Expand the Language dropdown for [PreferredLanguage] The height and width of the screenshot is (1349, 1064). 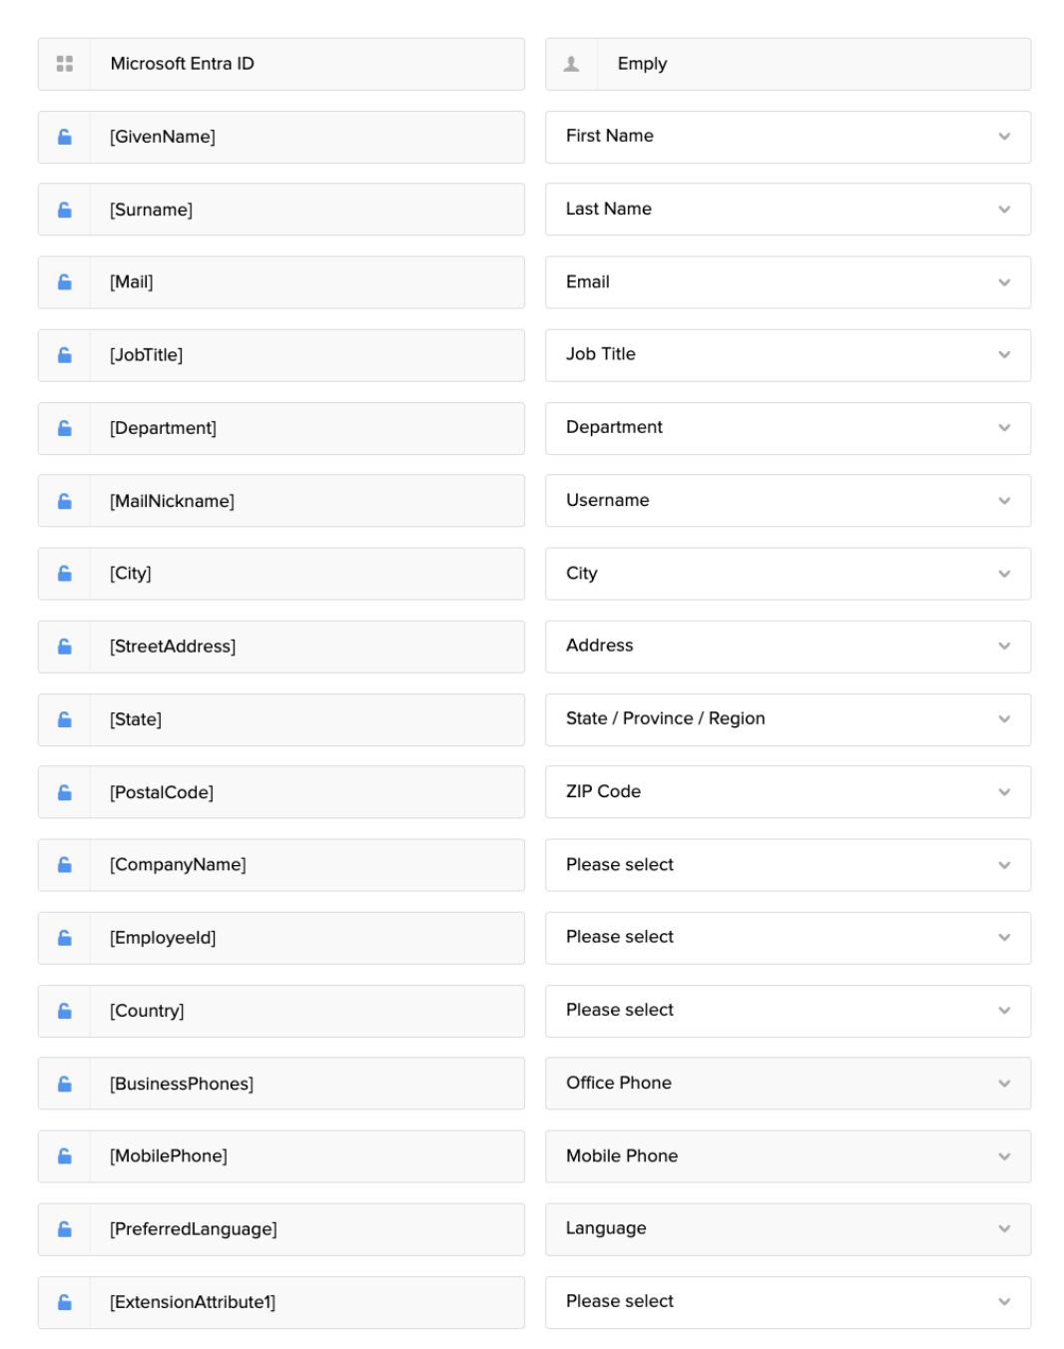(x=788, y=1229)
